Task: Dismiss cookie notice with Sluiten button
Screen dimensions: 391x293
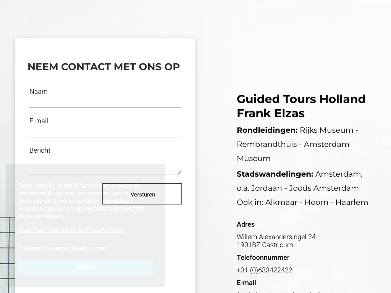Action: tap(86, 267)
